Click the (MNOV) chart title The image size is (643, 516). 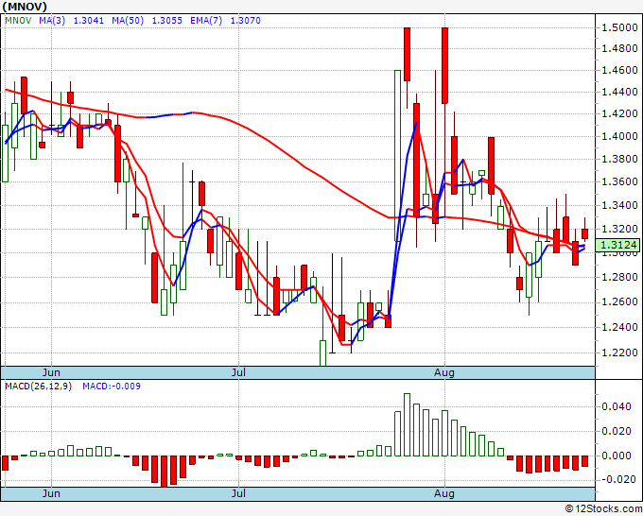point(25,7)
